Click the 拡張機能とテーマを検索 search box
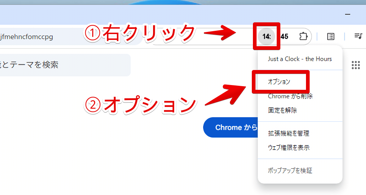Screen dimensions: 366x195 pyautogui.click(x=55, y=65)
